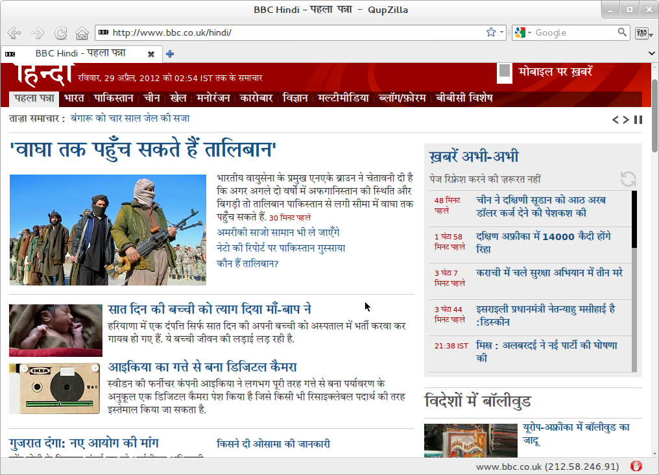Open the पाकिस्तान navigation item

tap(114, 99)
